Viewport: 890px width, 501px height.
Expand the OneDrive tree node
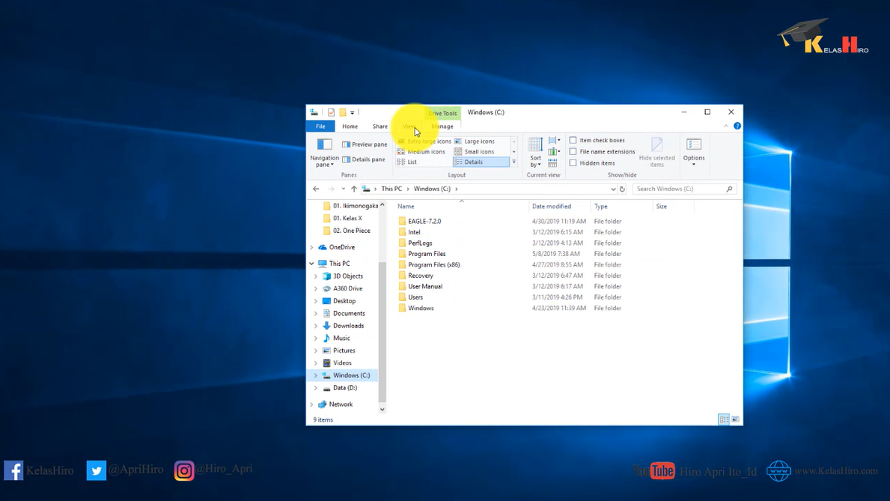tap(311, 247)
